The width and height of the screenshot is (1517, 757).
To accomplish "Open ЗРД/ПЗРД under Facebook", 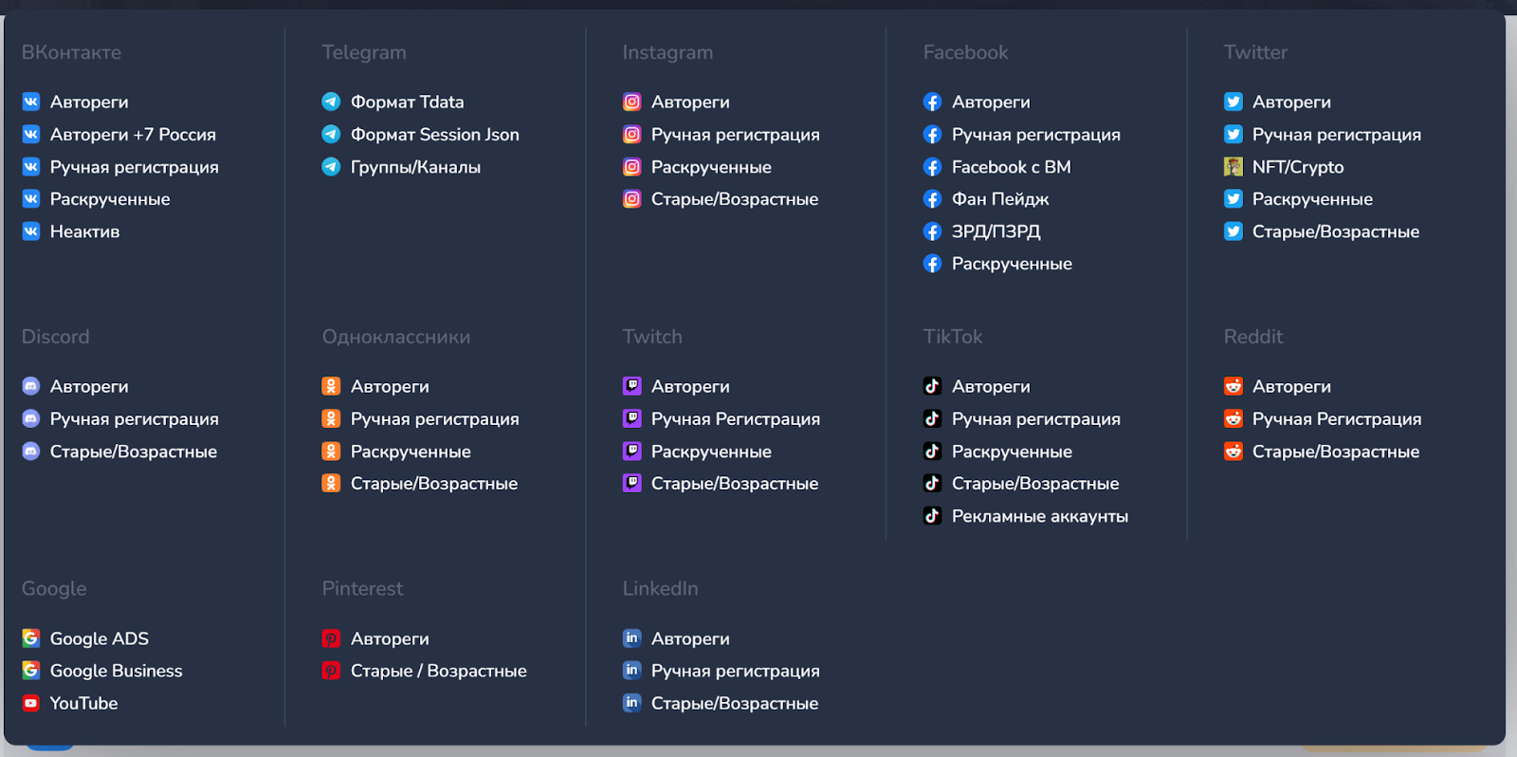I will pyautogui.click(x=996, y=231).
